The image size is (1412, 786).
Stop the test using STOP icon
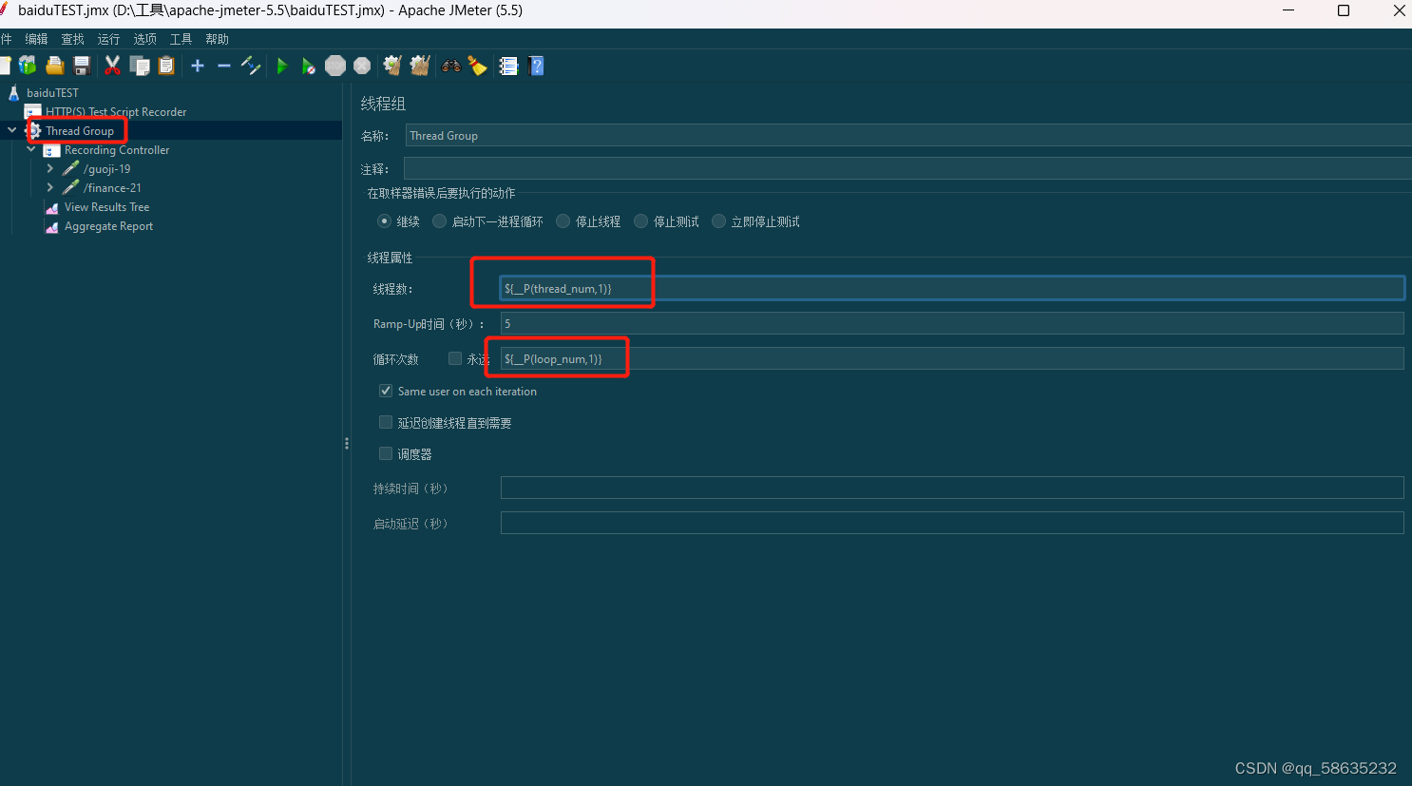(x=335, y=66)
